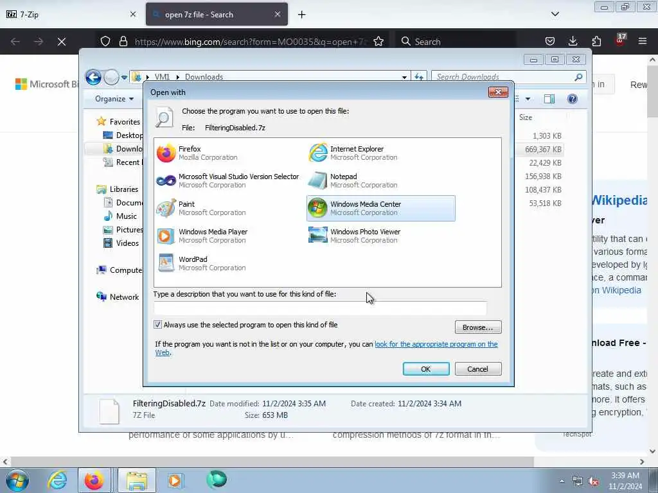The image size is (658, 493).
Task: Select Favorites in the navigation pane
Action: [125, 121]
